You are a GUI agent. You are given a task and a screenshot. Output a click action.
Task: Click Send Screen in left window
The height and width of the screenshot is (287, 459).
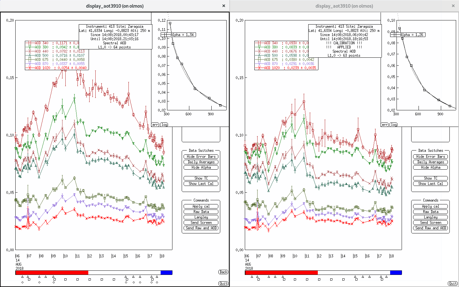(x=201, y=223)
